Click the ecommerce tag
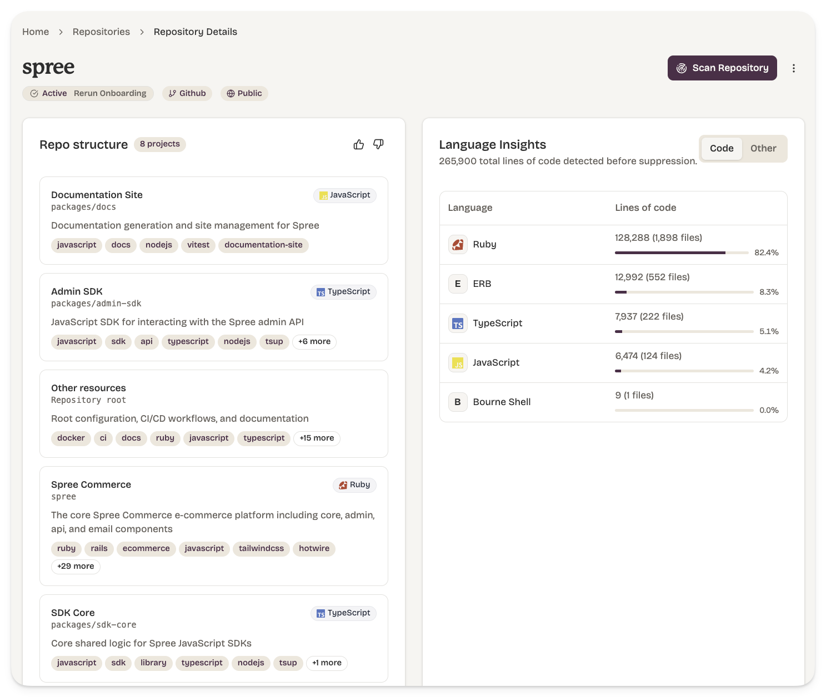Image resolution: width=826 pixels, height=697 pixels. [146, 549]
